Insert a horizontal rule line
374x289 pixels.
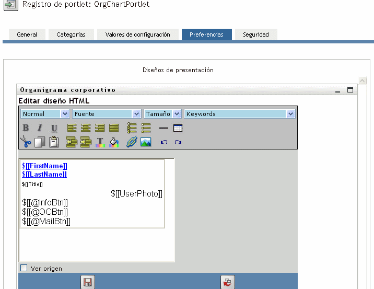pos(163,128)
